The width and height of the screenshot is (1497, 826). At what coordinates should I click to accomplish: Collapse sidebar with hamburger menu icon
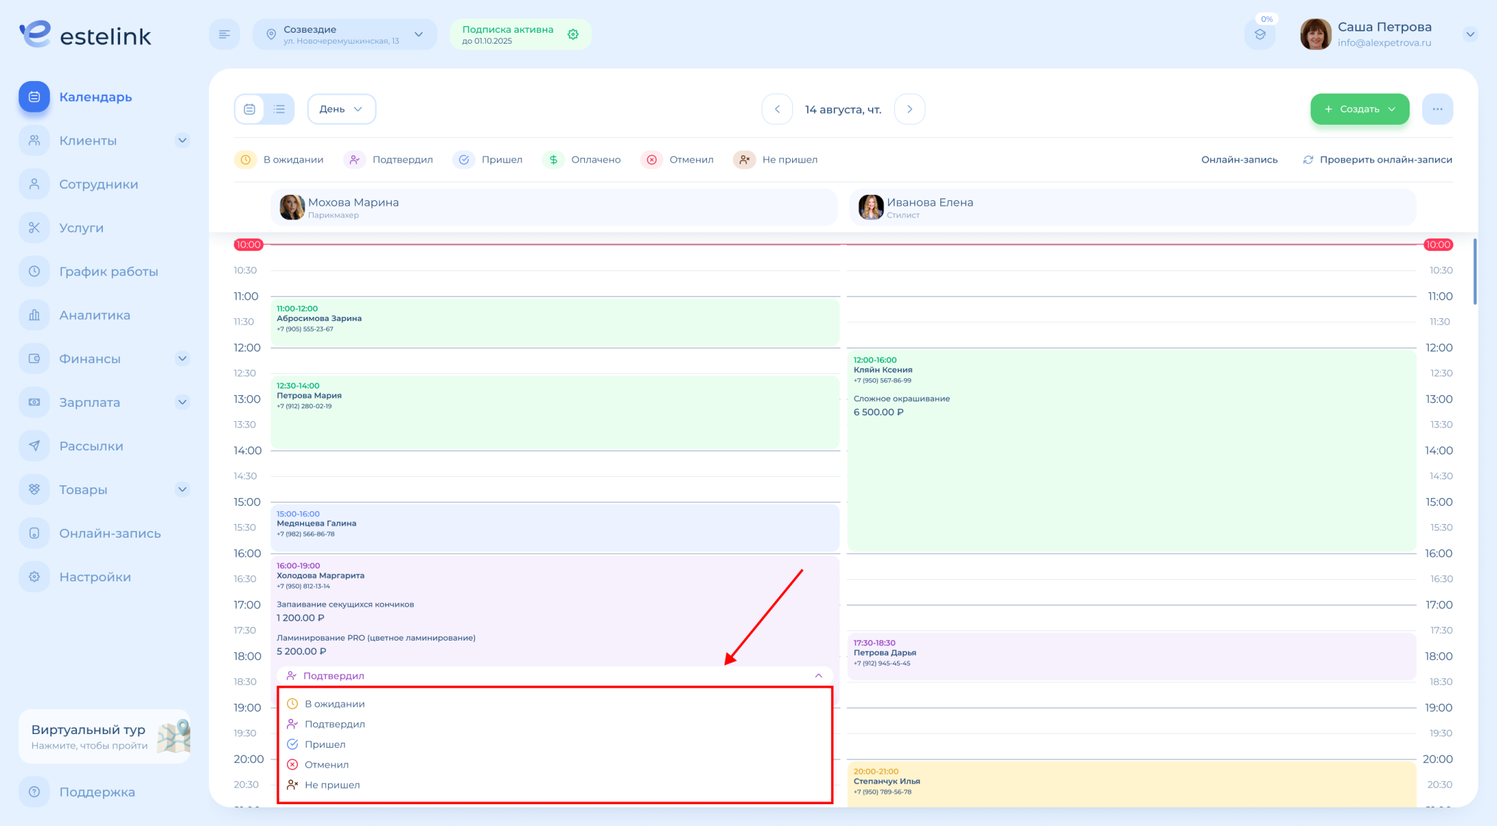(x=224, y=35)
